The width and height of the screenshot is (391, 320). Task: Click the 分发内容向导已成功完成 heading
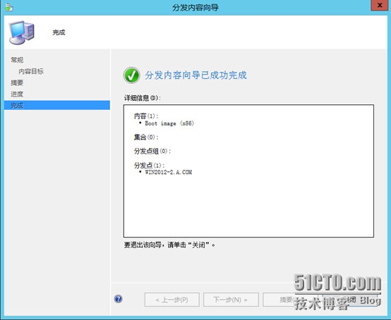pyautogui.click(x=195, y=75)
